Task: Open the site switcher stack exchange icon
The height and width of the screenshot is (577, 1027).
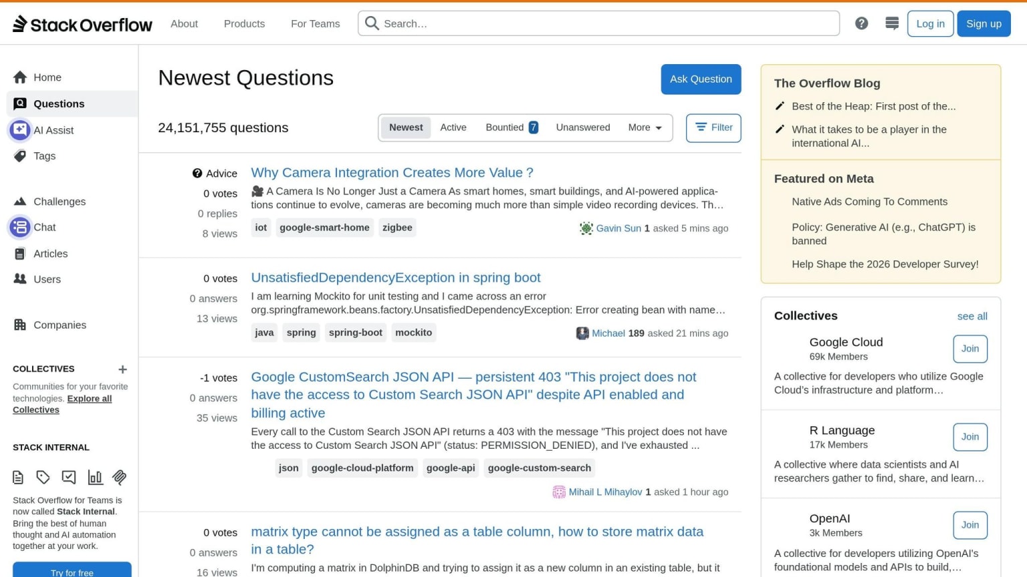Action: [x=892, y=23]
